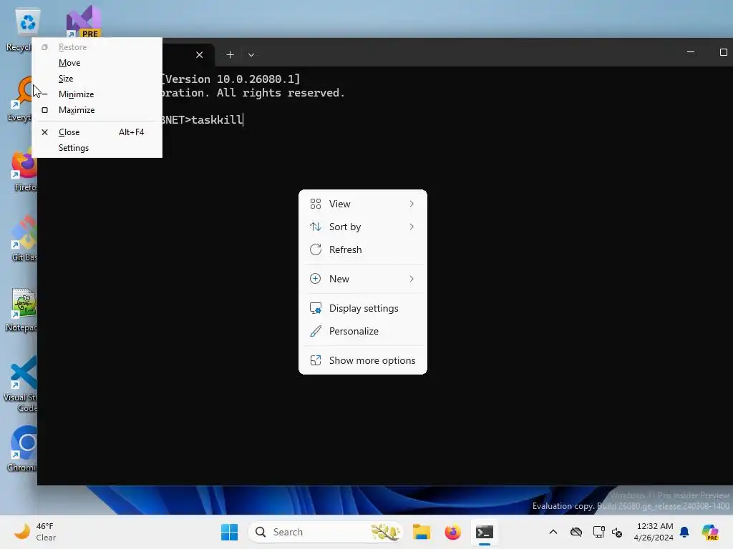Open the notifications bell icon
733x549 pixels.
click(684, 532)
